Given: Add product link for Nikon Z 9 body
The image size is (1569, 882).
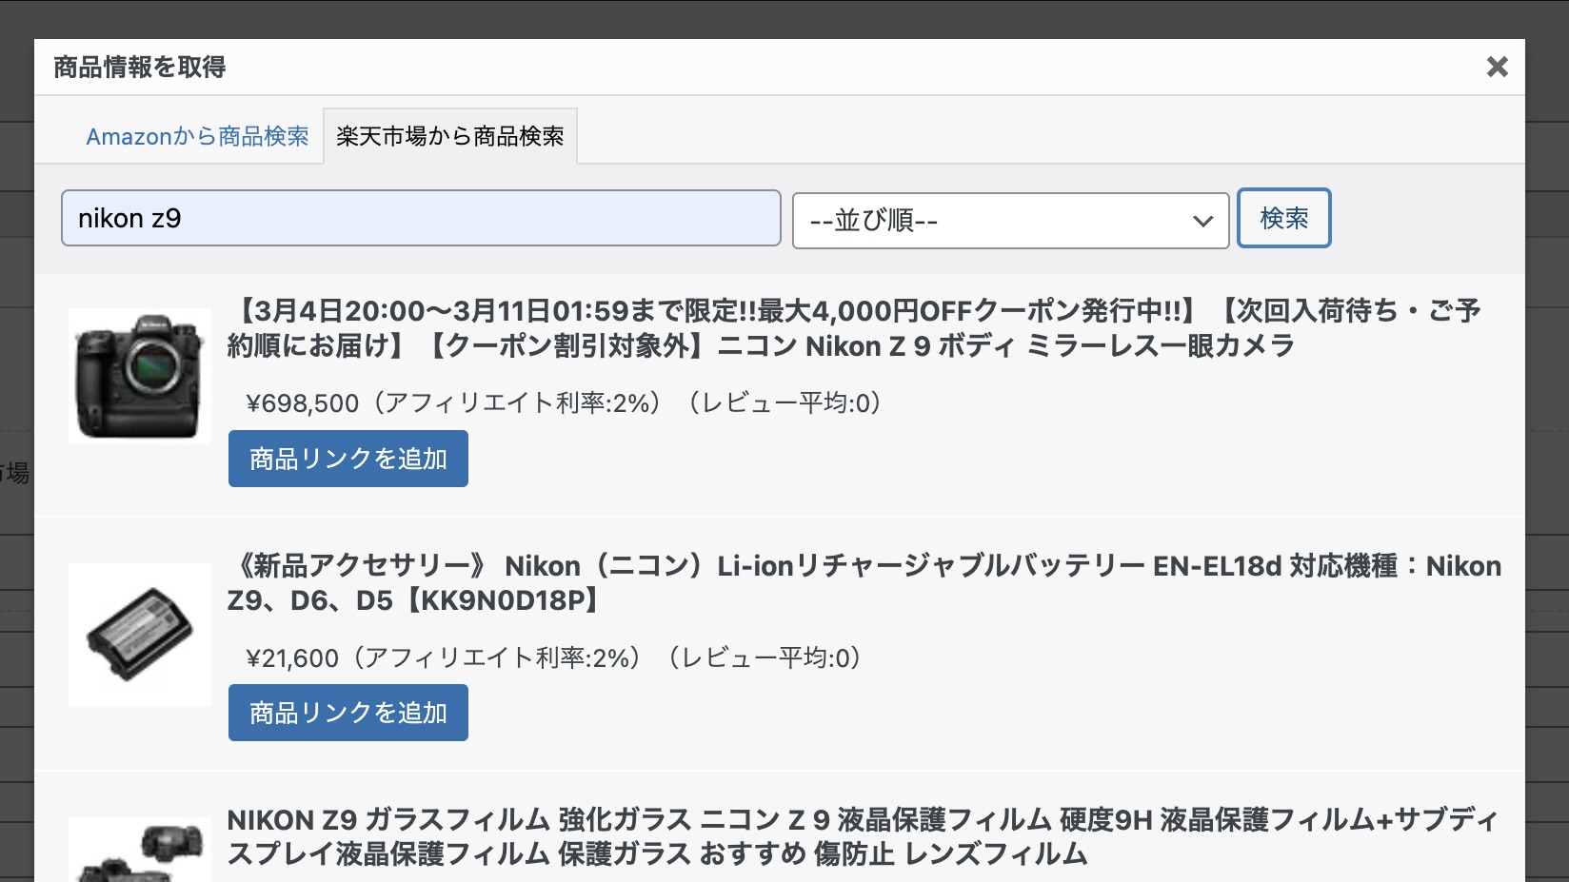Looking at the screenshot, I should (348, 459).
